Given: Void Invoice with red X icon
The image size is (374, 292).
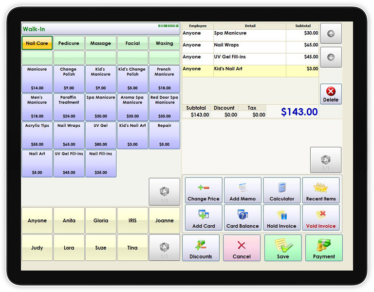Looking at the screenshot, I should click(x=321, y=217).
